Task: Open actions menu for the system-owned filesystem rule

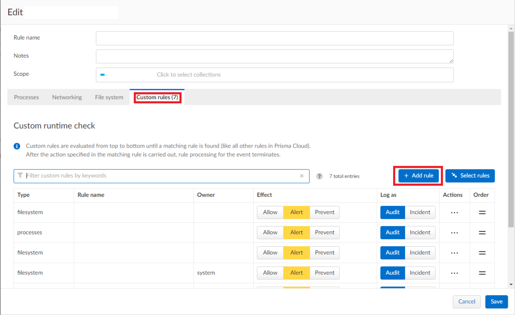Action: [454, 273]
